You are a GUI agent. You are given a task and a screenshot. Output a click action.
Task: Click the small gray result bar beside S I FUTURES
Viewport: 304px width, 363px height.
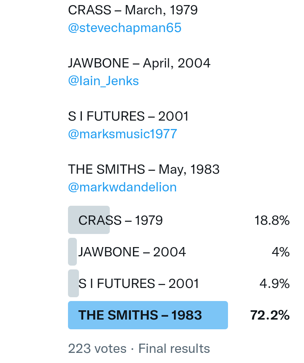[x=73, y=283]
